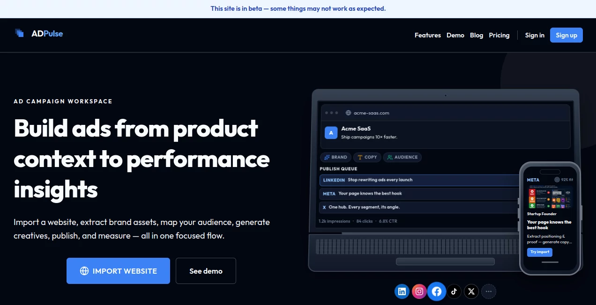
Task: Select the Facebook social icon
Action: (437, 291)
